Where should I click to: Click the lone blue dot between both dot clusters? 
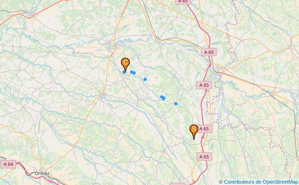coord(145,79)
